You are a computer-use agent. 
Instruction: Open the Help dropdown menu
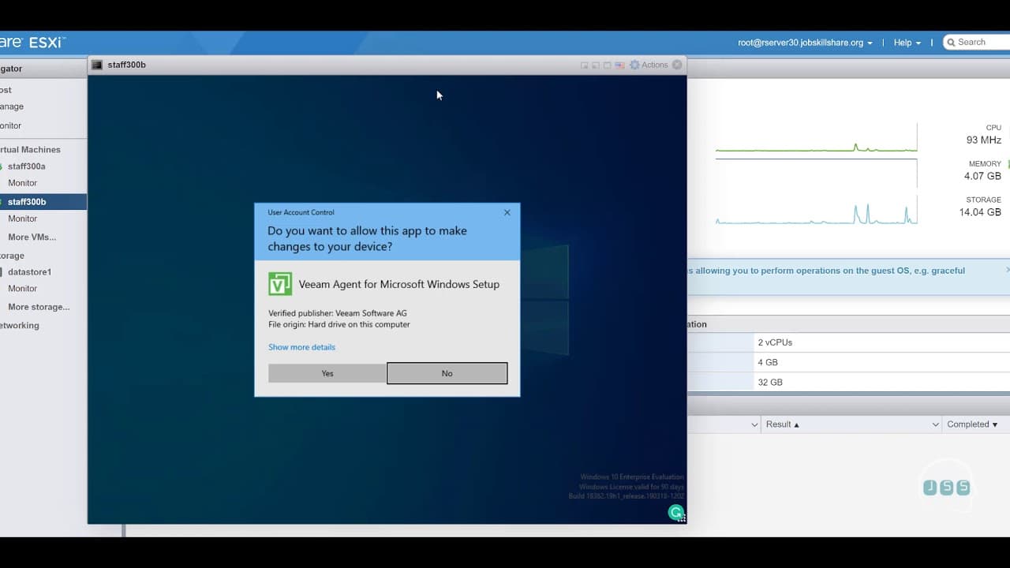click(x=907, y=43)
